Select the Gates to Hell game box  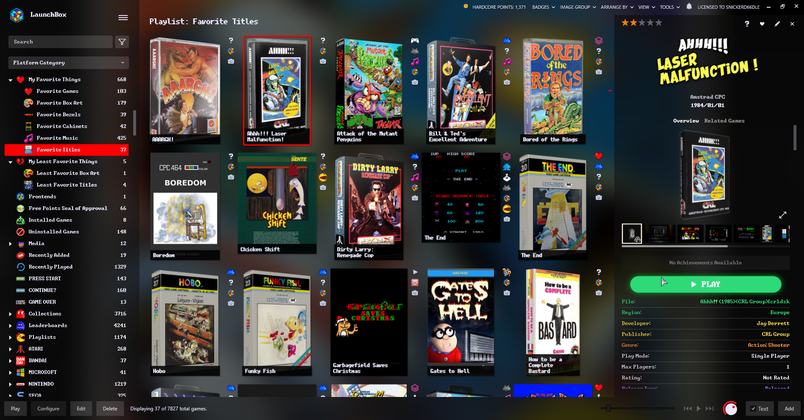(x=461, y=322)
